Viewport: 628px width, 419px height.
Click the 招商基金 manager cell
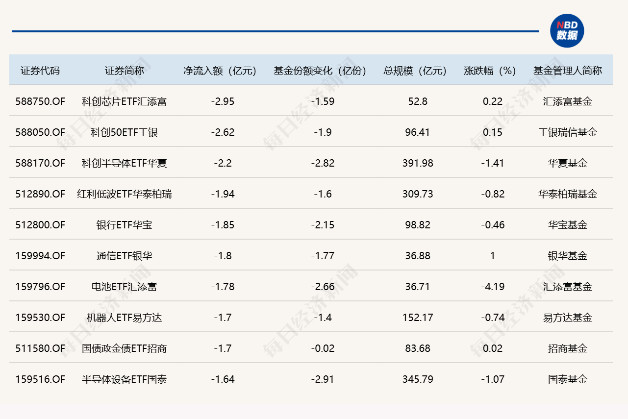(x=568, y=348)
